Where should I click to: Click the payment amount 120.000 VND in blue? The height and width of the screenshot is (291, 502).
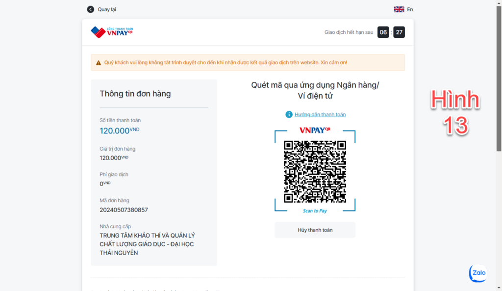(120, 131)
